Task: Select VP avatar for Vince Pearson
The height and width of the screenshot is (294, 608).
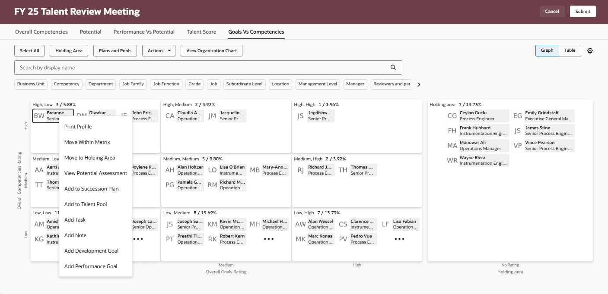Action: [518, 145]
